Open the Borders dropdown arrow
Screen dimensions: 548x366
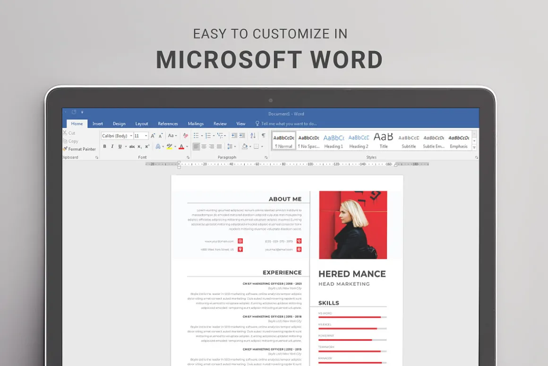[x=262, y=147]
